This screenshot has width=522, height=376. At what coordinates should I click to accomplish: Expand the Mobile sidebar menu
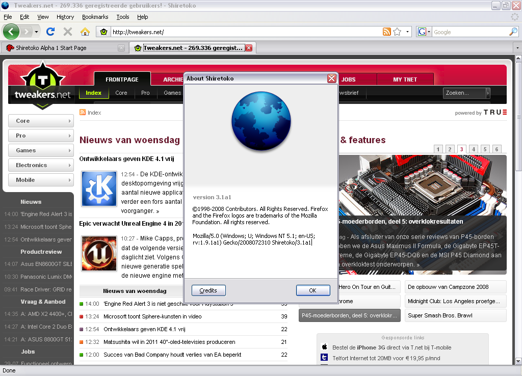(x=41, y=180)
